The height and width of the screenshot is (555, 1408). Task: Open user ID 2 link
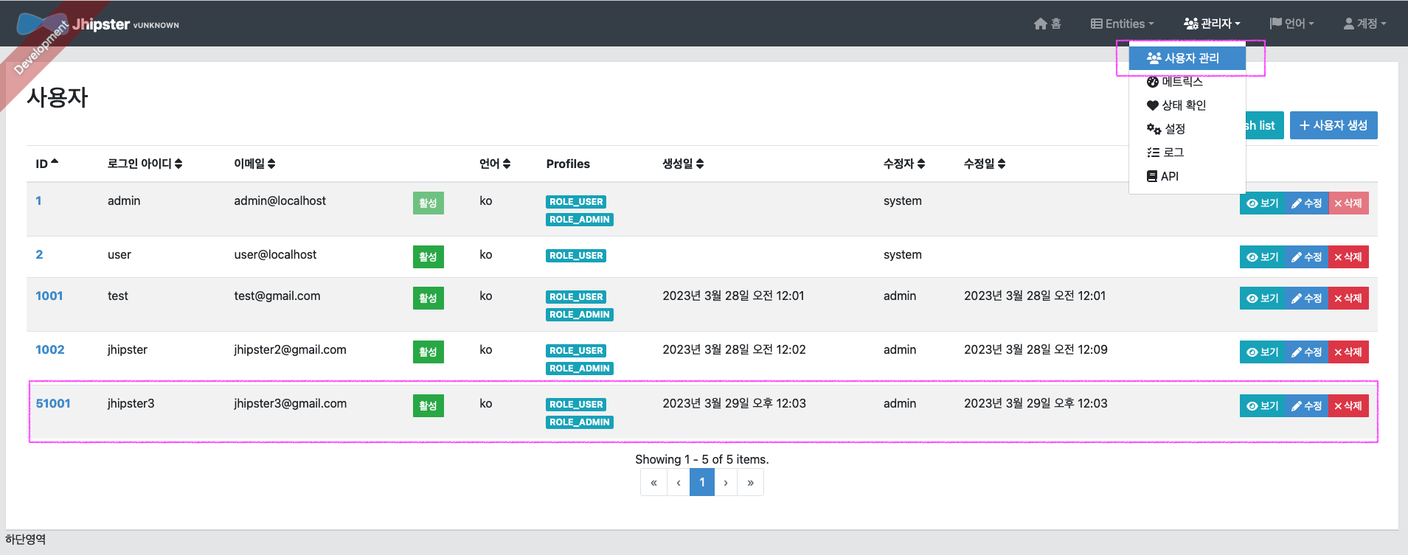pyautogui.click(x=39, y=254)
